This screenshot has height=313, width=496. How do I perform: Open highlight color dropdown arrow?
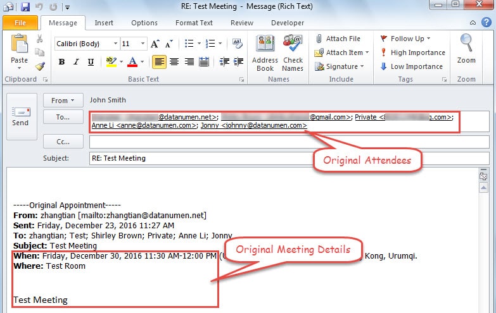coord(121,61)
